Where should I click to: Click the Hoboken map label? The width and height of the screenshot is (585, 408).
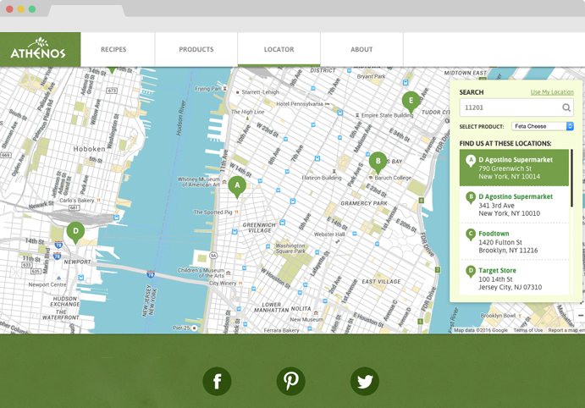[x=89, y=149]
